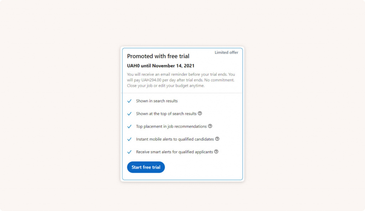Click Top placement in job recommendations text

171,127
